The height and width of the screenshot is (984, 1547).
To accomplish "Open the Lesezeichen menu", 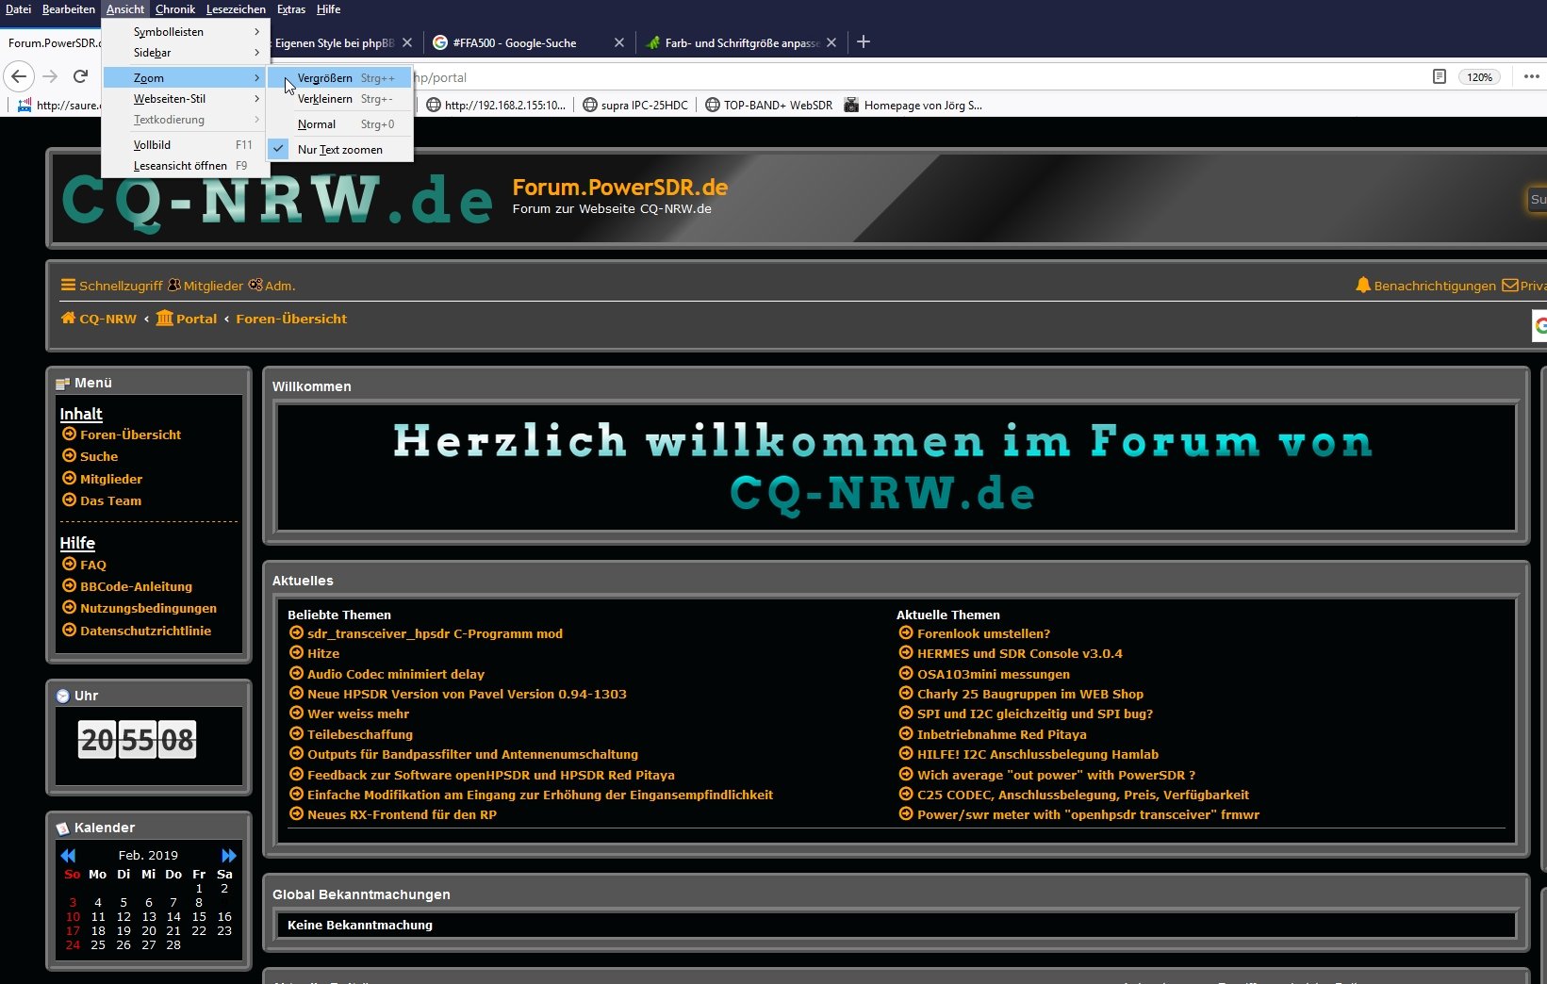I will [236, 8].
